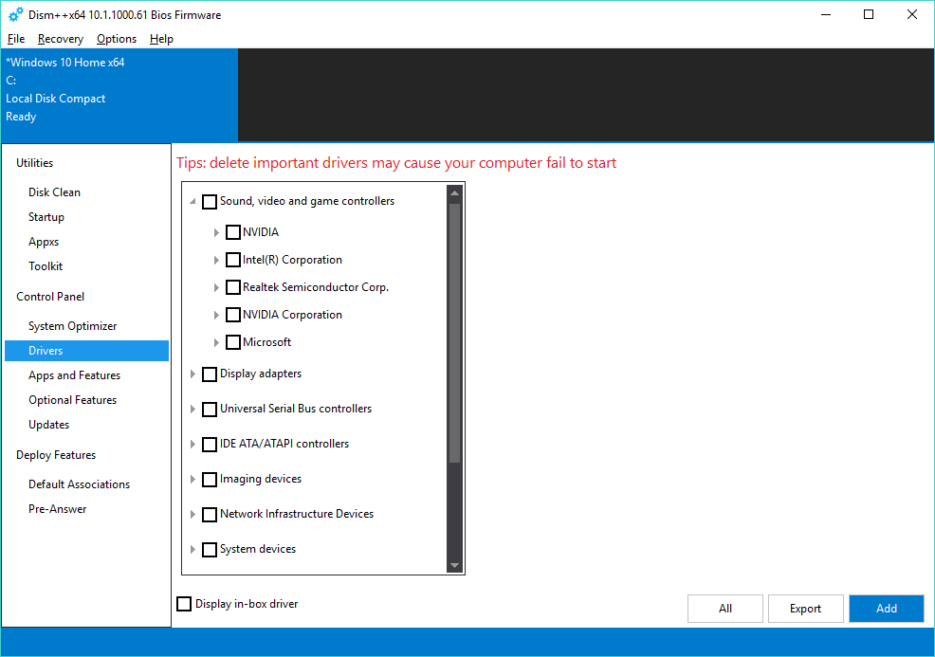Viewport: 935px width, 657px height.
Task: Expand the Imaging devices node
Action: [192, 480]
